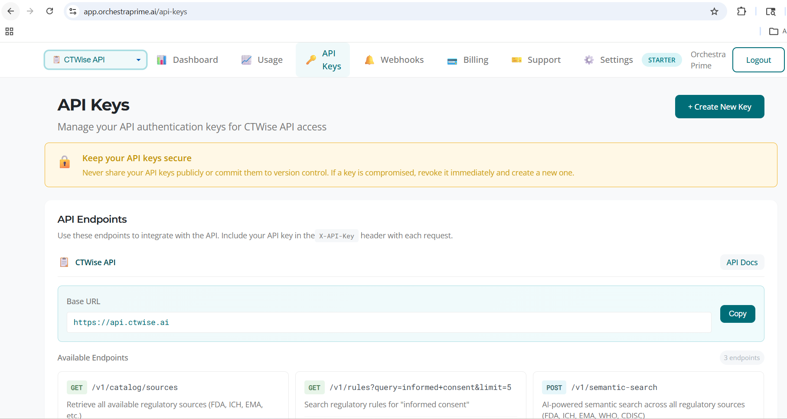The width and height of the screenshot is (787, 419).
Task: Click the Usage chart icon
Action: coord(246,59)
